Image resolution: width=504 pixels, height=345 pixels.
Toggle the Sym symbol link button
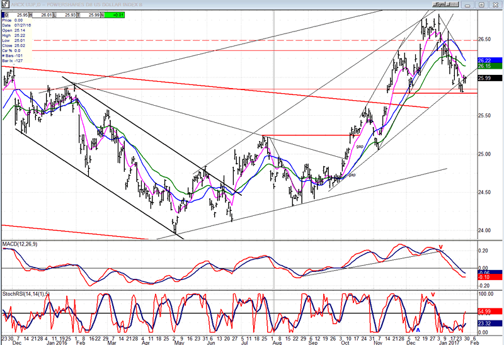pyautogui.click(x=439, y=4)
